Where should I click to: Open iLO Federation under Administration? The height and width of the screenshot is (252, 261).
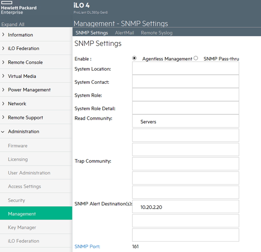[23, 241]
